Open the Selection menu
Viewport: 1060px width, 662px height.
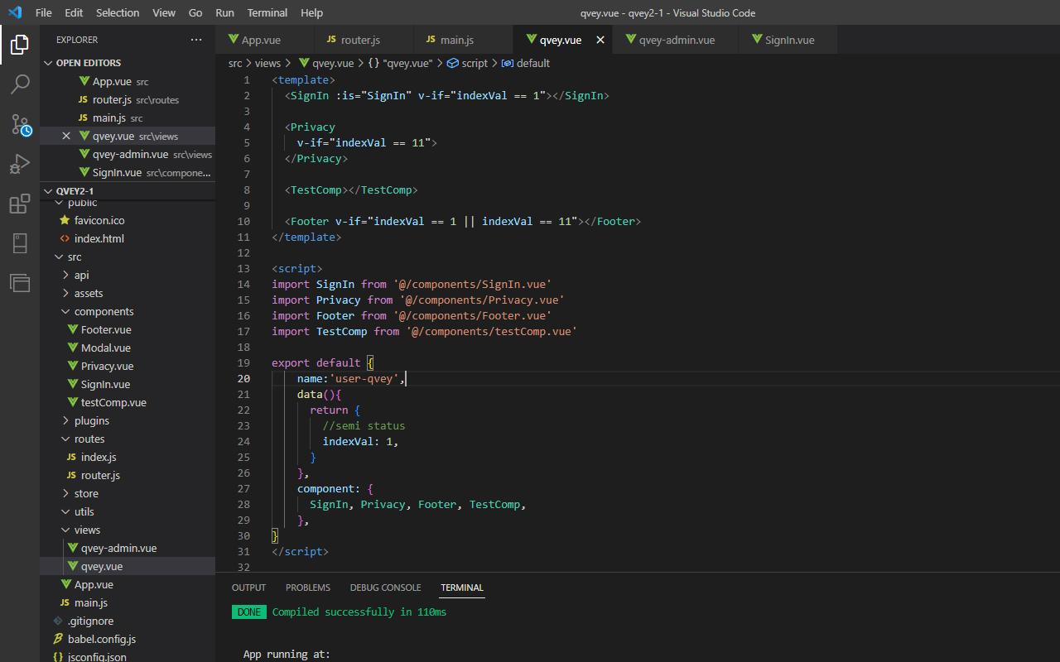coord(118,12)
